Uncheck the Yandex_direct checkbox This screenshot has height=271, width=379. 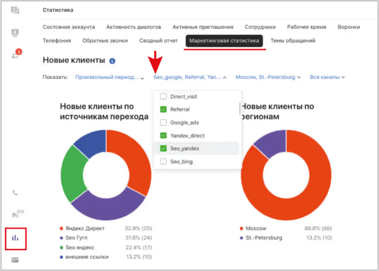point(164,135)
